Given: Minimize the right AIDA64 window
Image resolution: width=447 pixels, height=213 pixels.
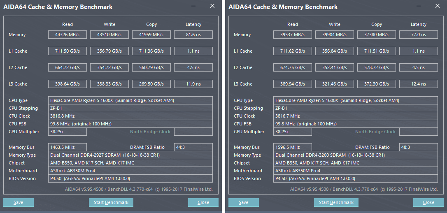Looking at the screenshot, I should click(419, 6).
